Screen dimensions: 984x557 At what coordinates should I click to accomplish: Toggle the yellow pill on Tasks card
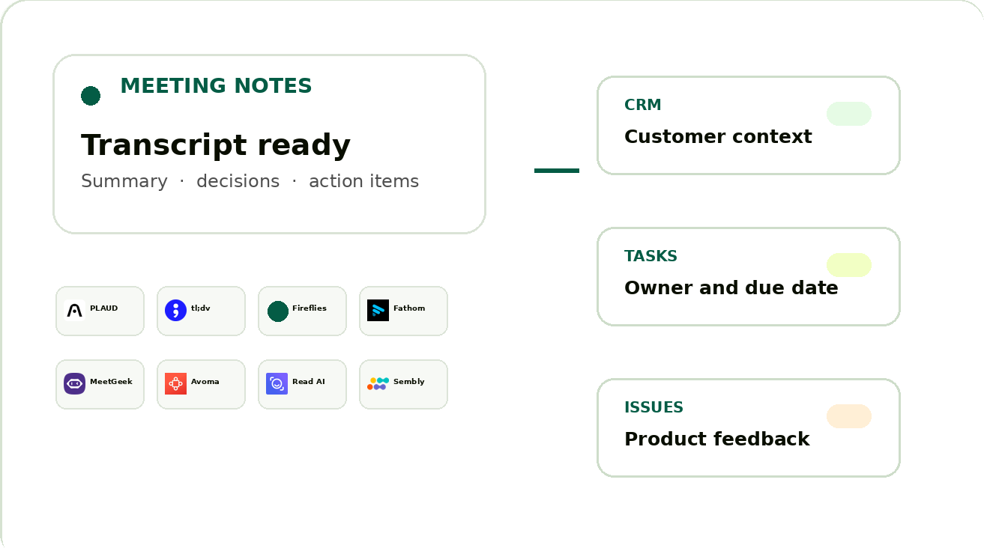[x=849, y=265]
